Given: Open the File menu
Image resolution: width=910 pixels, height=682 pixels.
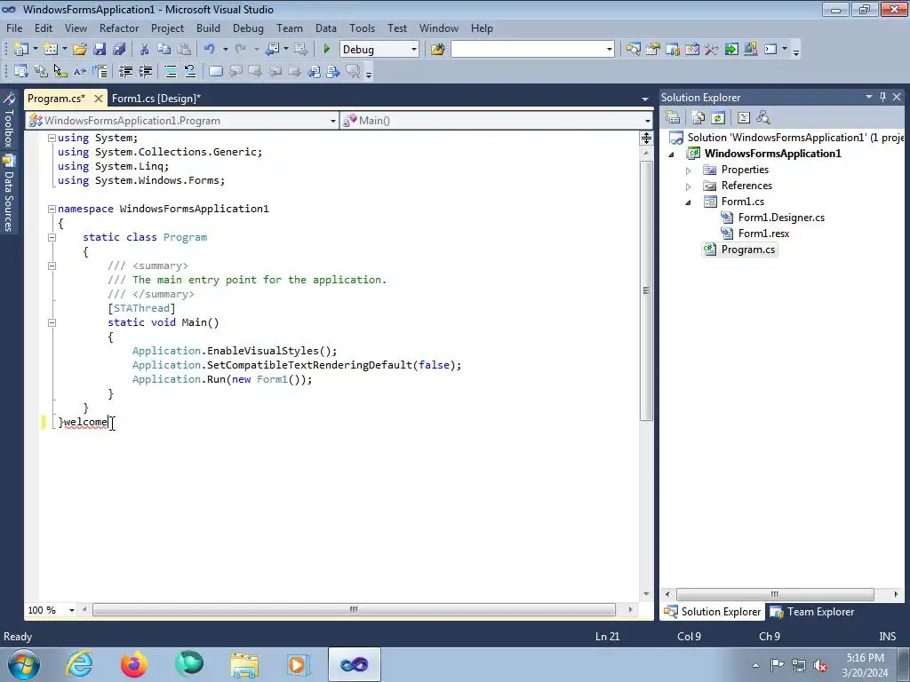Looking at the screenshot, I should pos(14,28).
